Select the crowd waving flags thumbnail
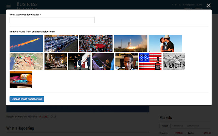This screenshot has height=136, width=218. click(96, 44)
